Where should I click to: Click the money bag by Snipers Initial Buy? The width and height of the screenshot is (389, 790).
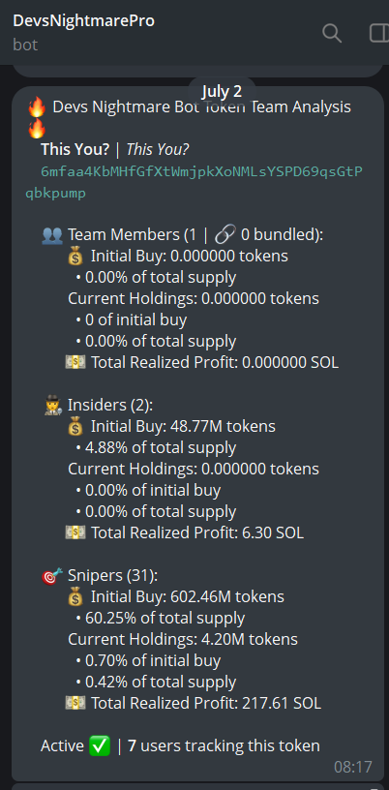pos(75,596)
